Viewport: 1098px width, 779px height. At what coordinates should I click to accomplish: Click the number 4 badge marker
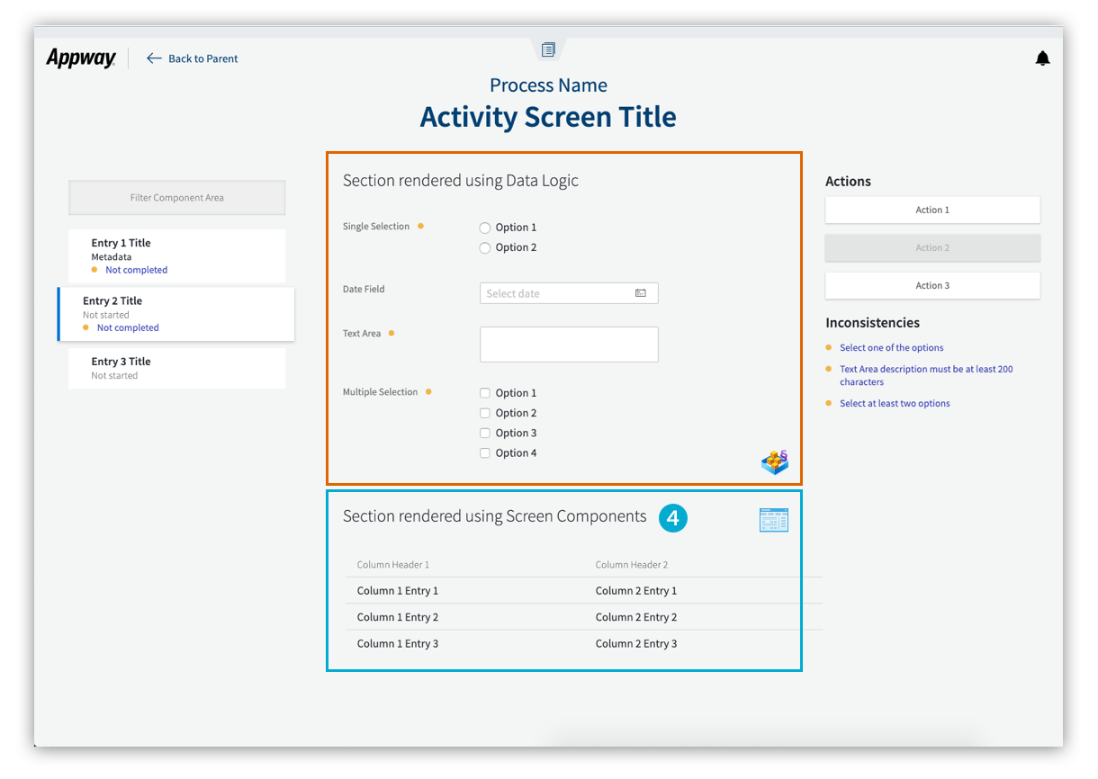pyautogui.click(x=672, y=518)
